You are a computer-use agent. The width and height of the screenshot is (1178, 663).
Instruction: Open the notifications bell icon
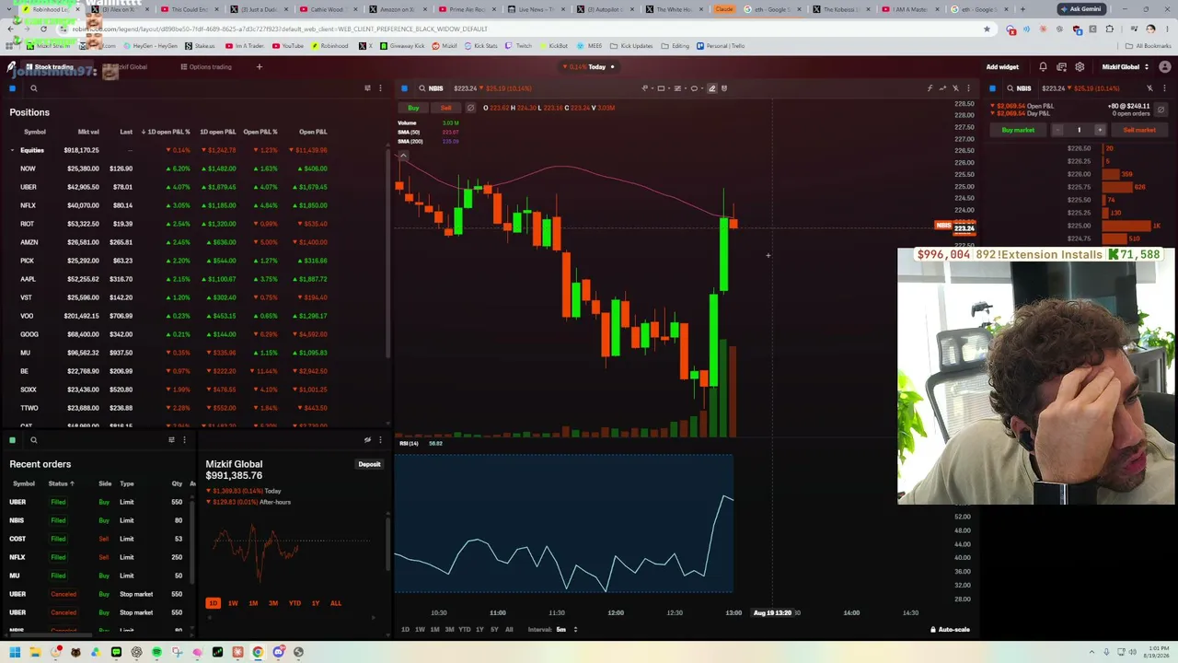click(1043, 67)
